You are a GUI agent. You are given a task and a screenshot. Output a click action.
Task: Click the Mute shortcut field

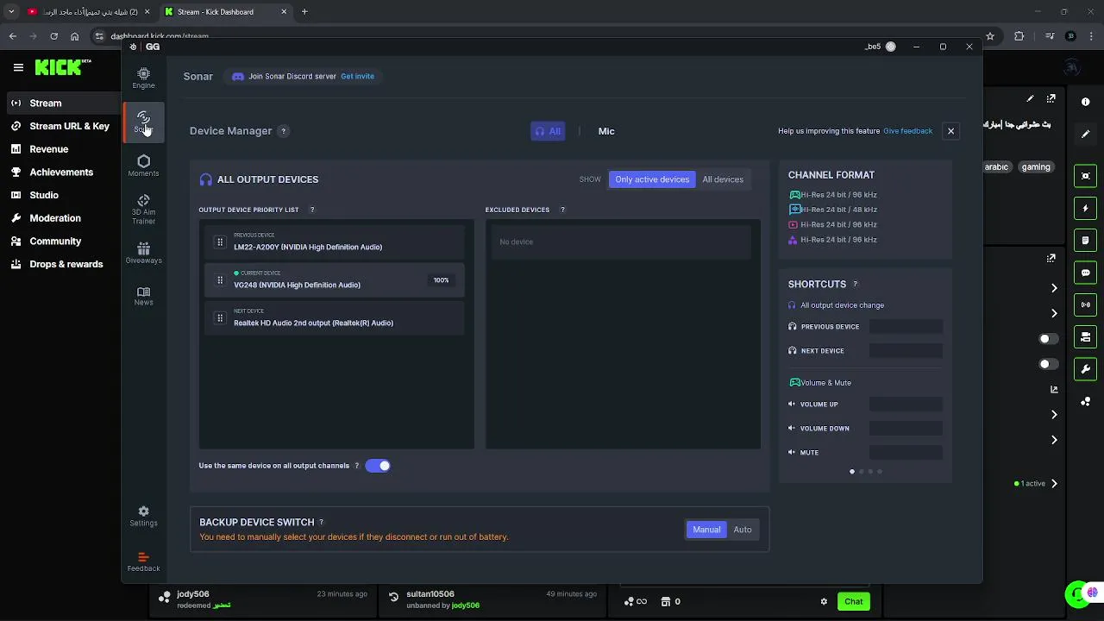(906, 453)
